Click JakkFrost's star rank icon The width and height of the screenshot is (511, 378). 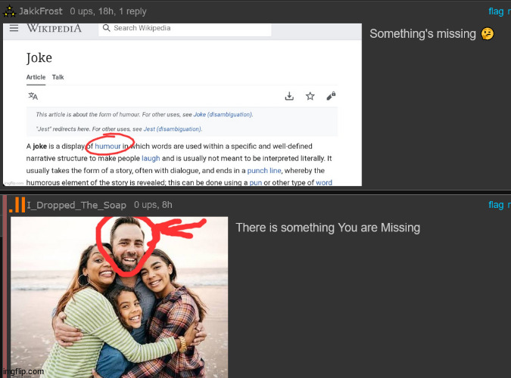(9, 11)
